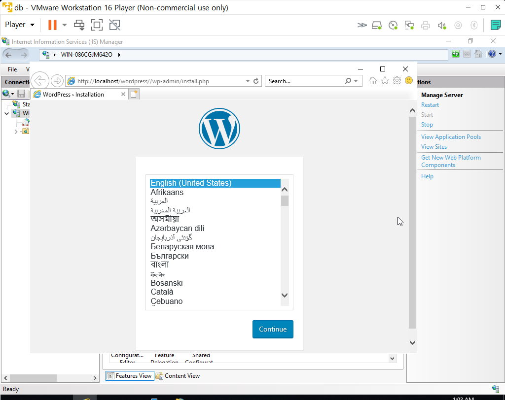
Task: Open a new tab in Internet Explorer
Action: click(x=134, y=94)
